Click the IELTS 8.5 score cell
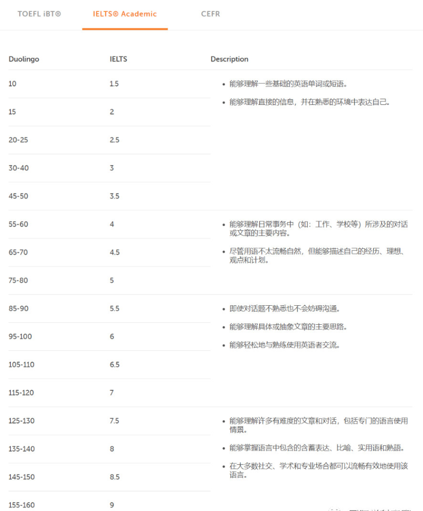This screenshot has width=423, height=511. click(115, 477)
